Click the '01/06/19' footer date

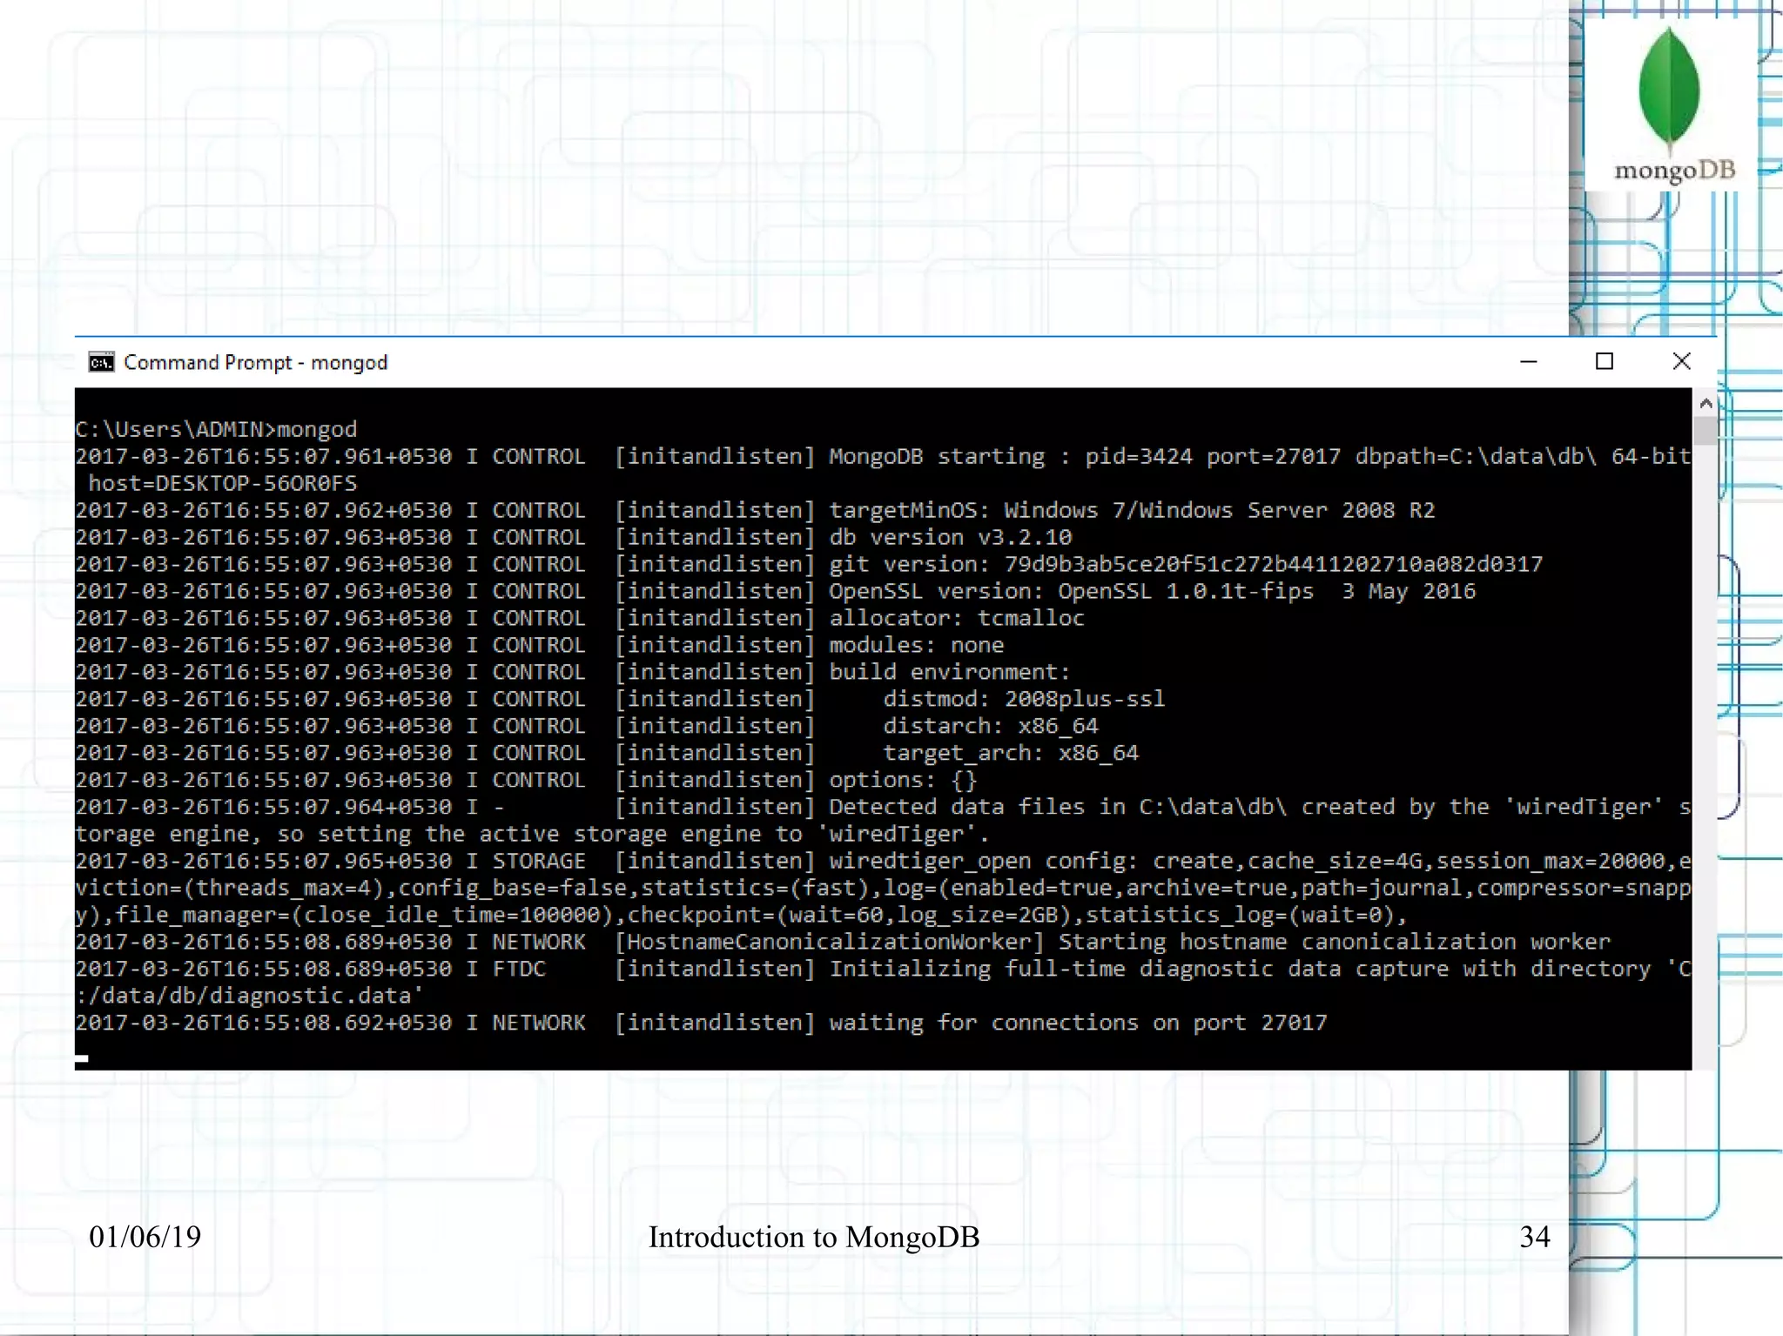145,1237
